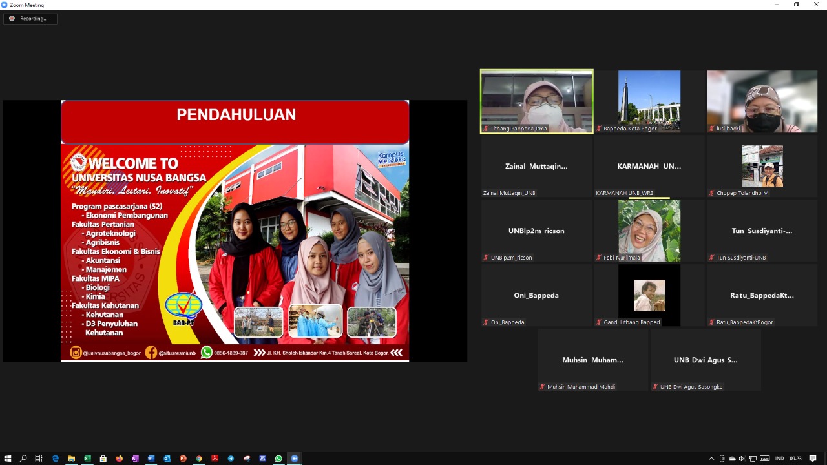Select Oni_Bappeda participant tile
The width and height of the screenshot is (827, 465).
click(x=536, y=295)
